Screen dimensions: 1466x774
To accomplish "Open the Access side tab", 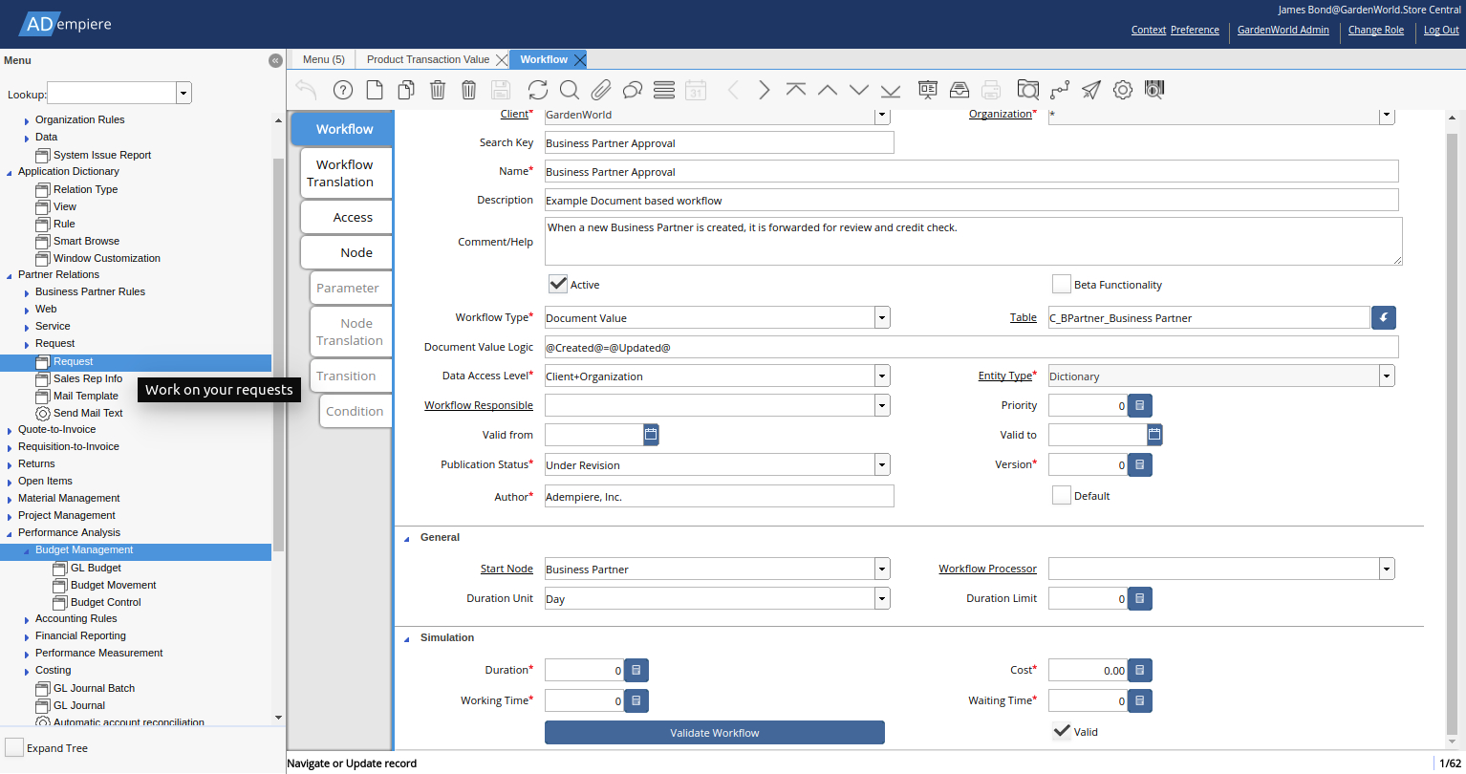I will [348, 217].
